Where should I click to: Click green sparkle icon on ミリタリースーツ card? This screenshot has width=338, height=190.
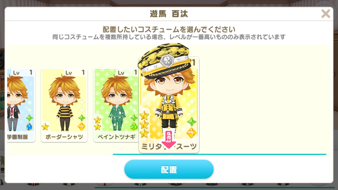192,122
